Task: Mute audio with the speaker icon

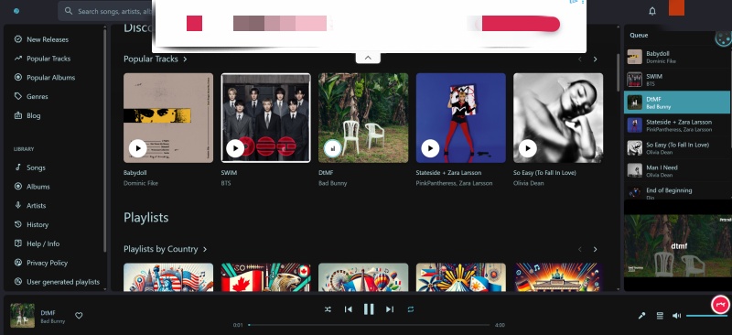Action: tap(676, 316)
